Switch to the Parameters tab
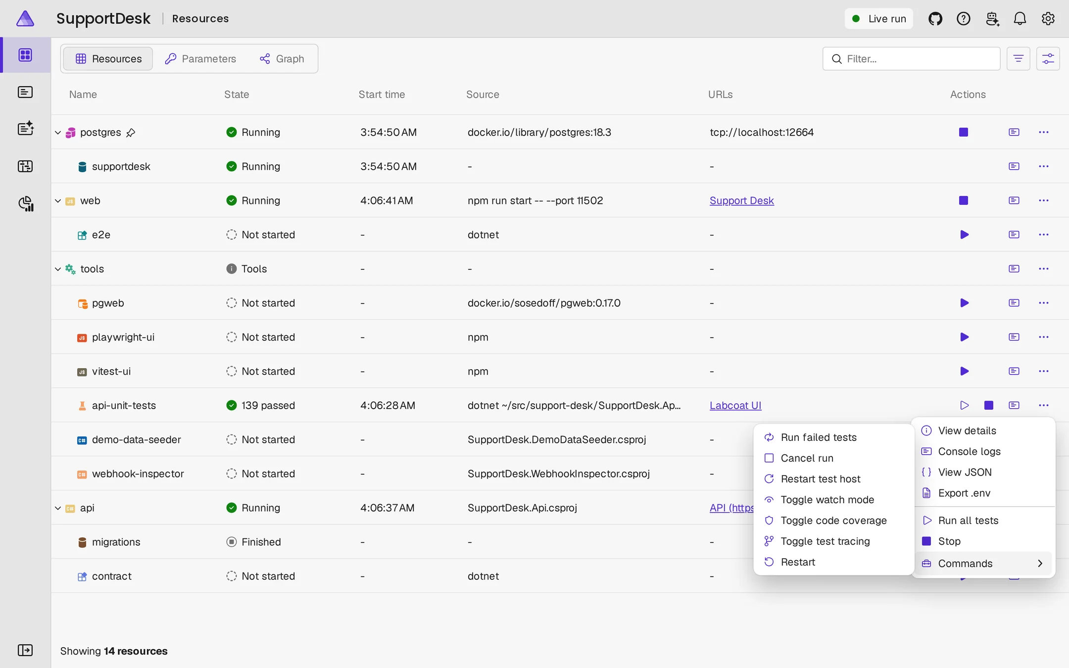The height and width of the screenshot is (668, 1069). [200, 59]
